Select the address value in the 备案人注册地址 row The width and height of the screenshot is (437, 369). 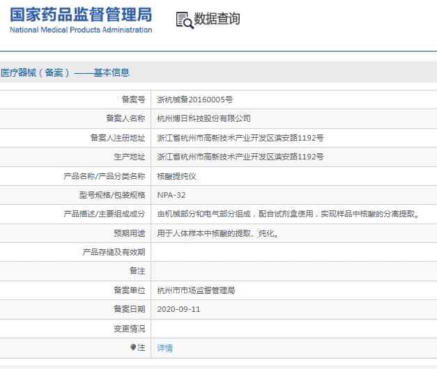[x=240, y=138]
